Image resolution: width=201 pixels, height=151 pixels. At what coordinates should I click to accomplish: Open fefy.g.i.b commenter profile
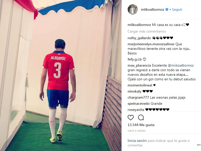pyautogui.click(x=135, y=59)
